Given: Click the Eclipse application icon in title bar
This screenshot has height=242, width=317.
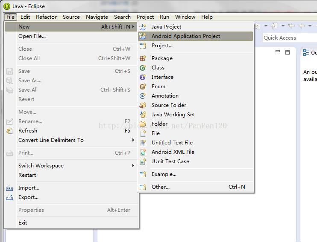Looking at the screenshot, I should (7, 6).
